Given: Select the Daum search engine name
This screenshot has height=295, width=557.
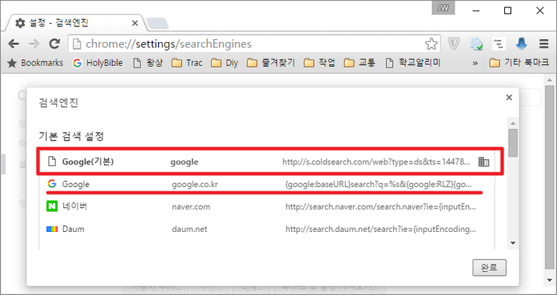Looking at the screenshot, I should pyautogui.click(x=73, y=229).
